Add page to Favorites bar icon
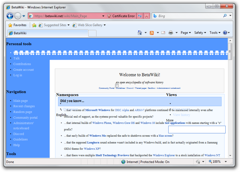Viewport: 240px width, 172px height. 34,25
